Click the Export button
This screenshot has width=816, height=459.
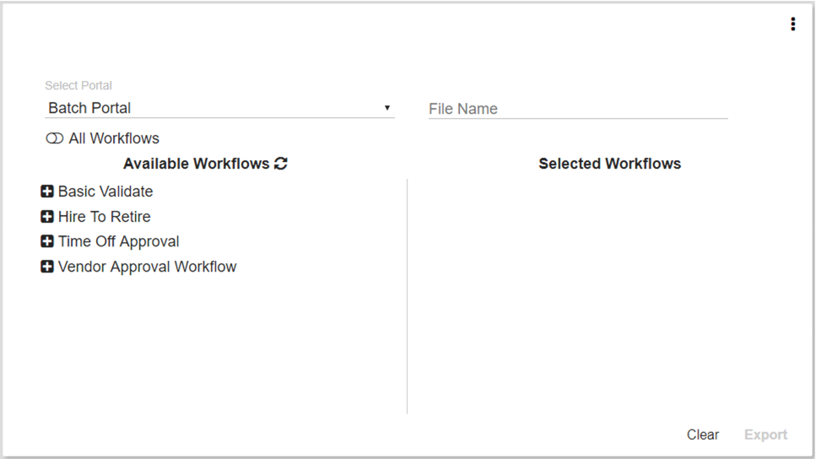click(765, 435)
